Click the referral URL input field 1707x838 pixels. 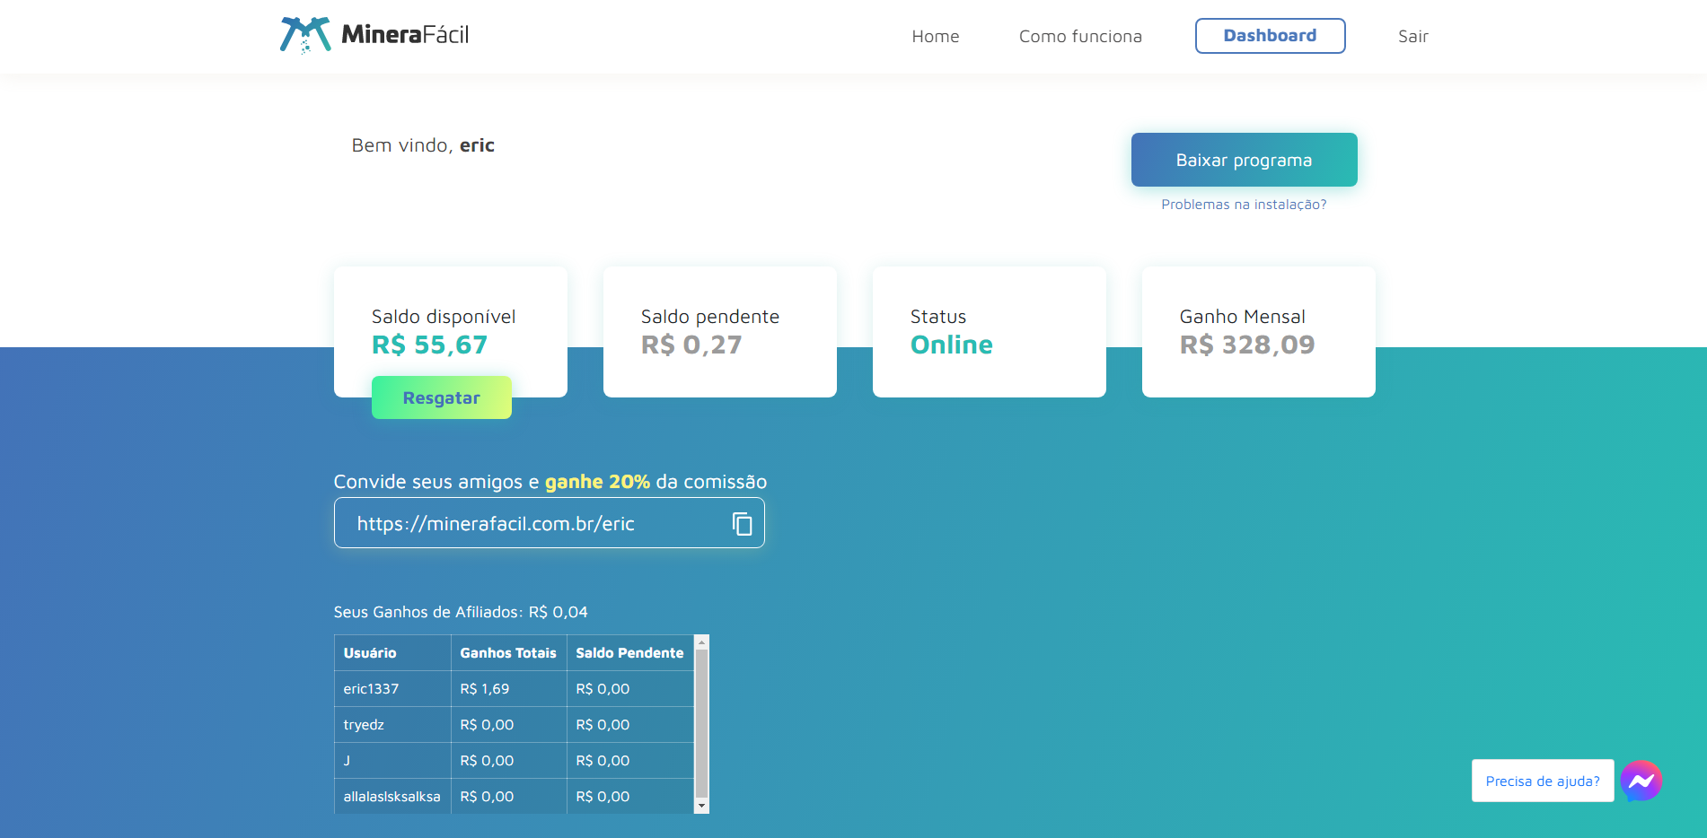[549, 523]
